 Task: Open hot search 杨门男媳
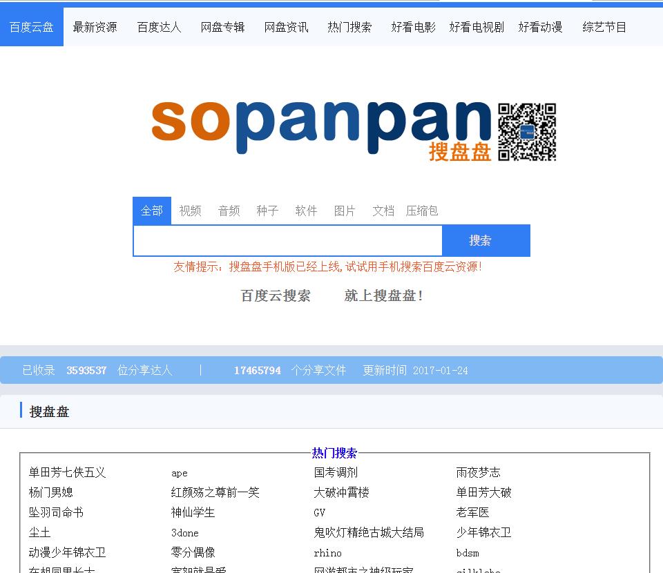tap(50, 492)
